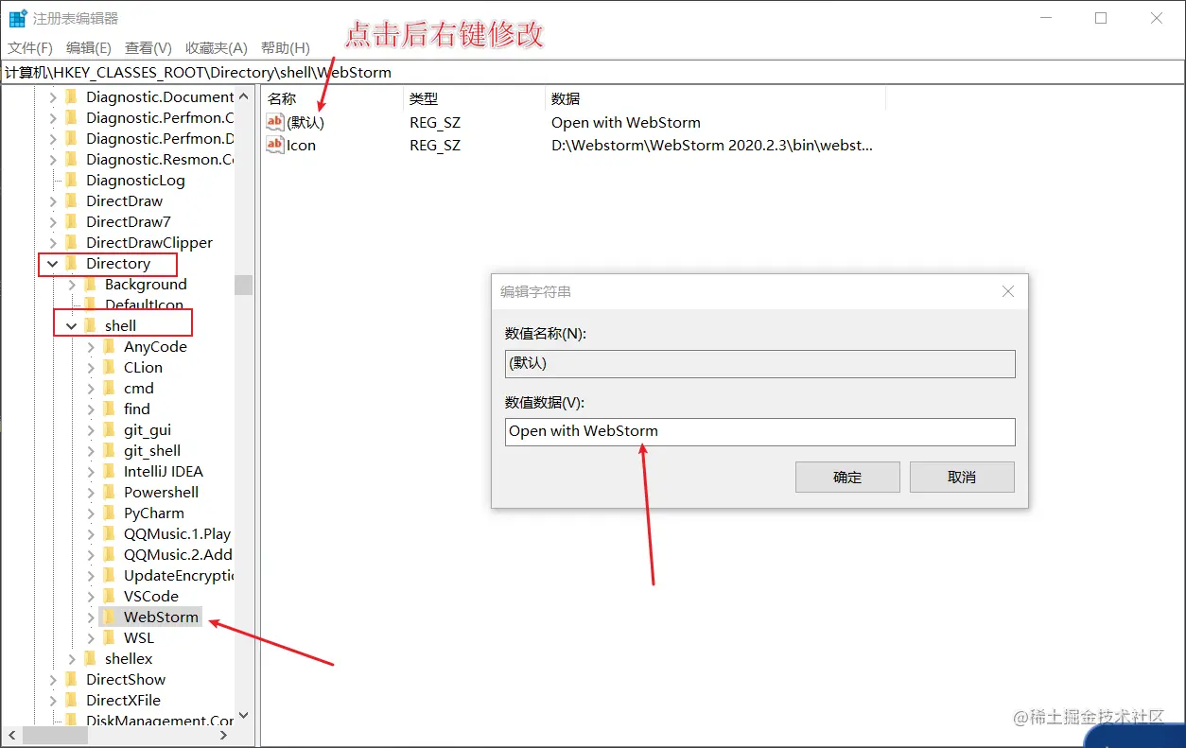The height and width of the screenshot is (748, 1186).
Task: Click the webstorm exe path data cell
Action: pos(712,145)
